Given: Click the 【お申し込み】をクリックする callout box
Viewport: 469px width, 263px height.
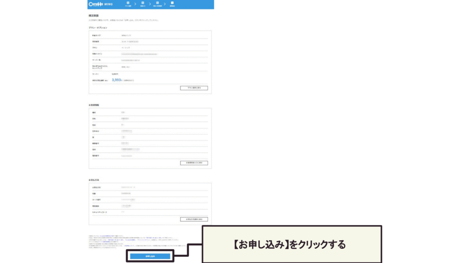Looking at the screenshot, I should coord(292,244).
